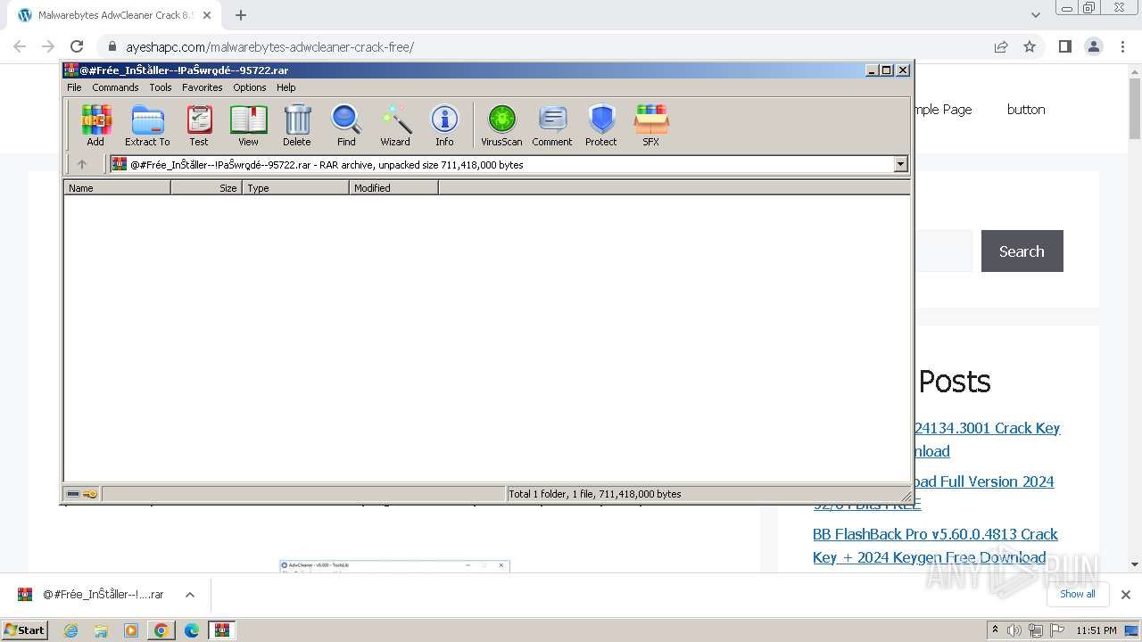Click the Chrome back arrow
Image resolution: width=1142 pixels, height=642 pixels.
click(x=20, y=46)
